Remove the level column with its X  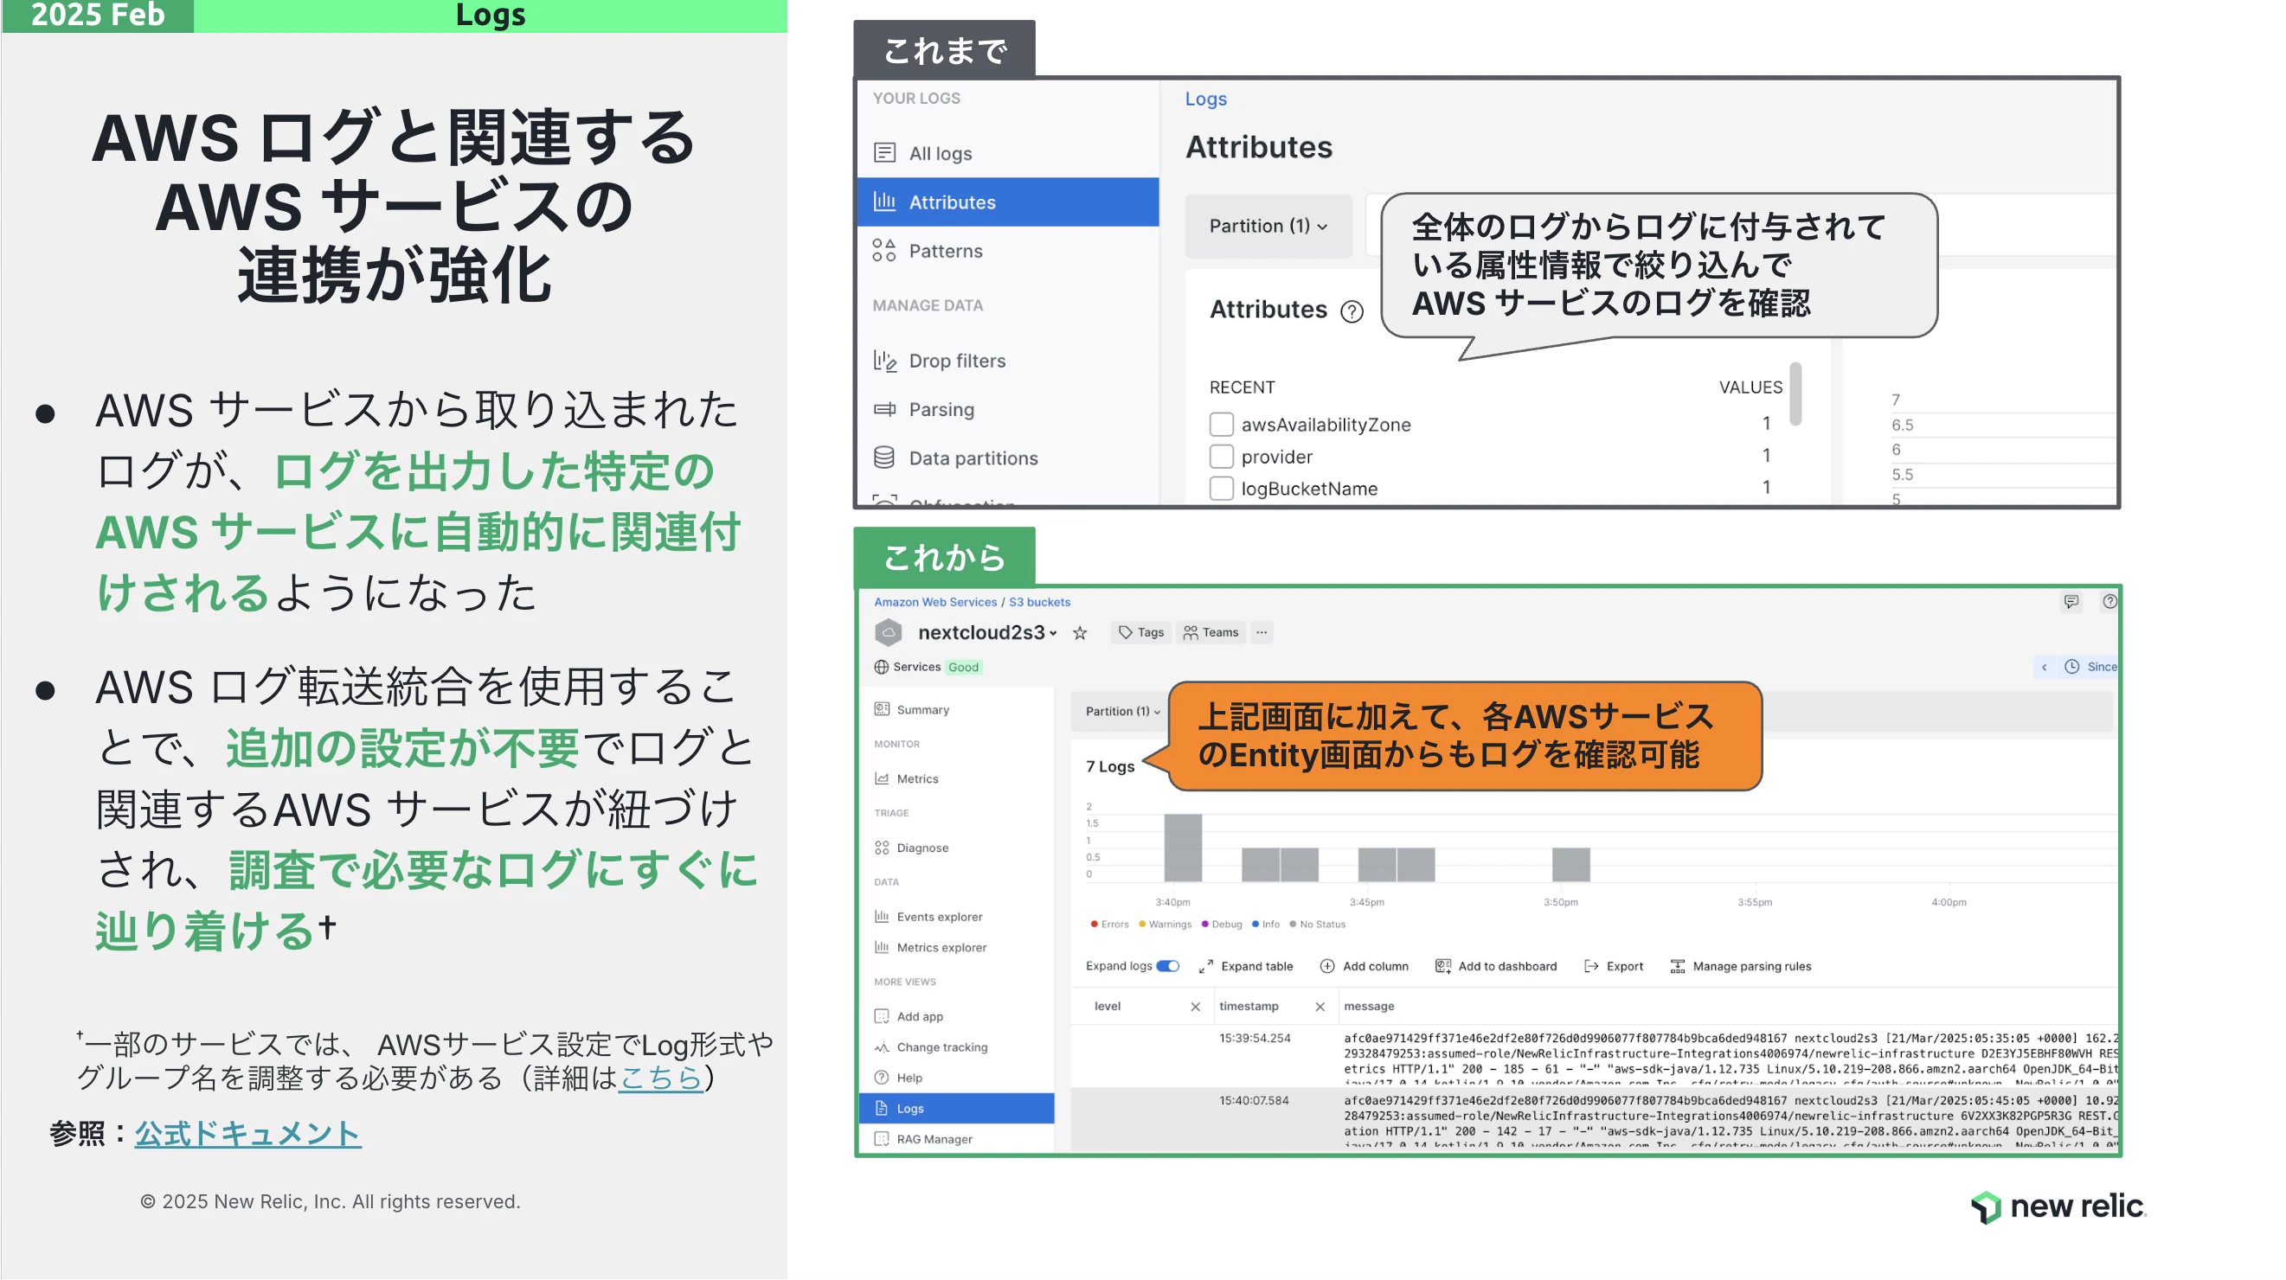click(1196, 1007)
